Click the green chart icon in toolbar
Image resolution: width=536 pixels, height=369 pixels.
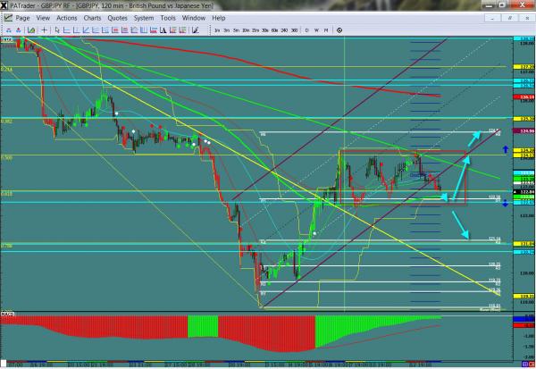31,30
